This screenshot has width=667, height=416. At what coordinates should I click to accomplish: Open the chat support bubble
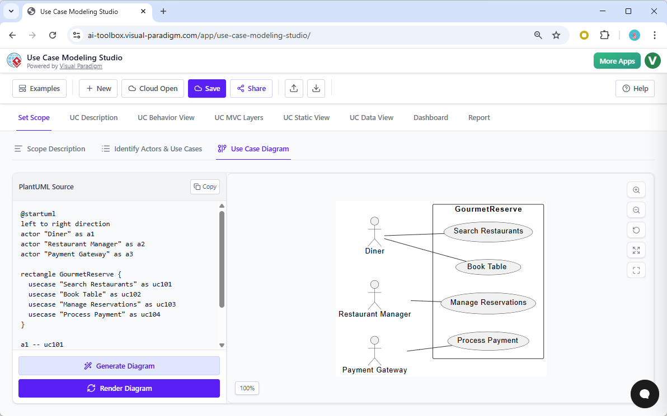645,394
